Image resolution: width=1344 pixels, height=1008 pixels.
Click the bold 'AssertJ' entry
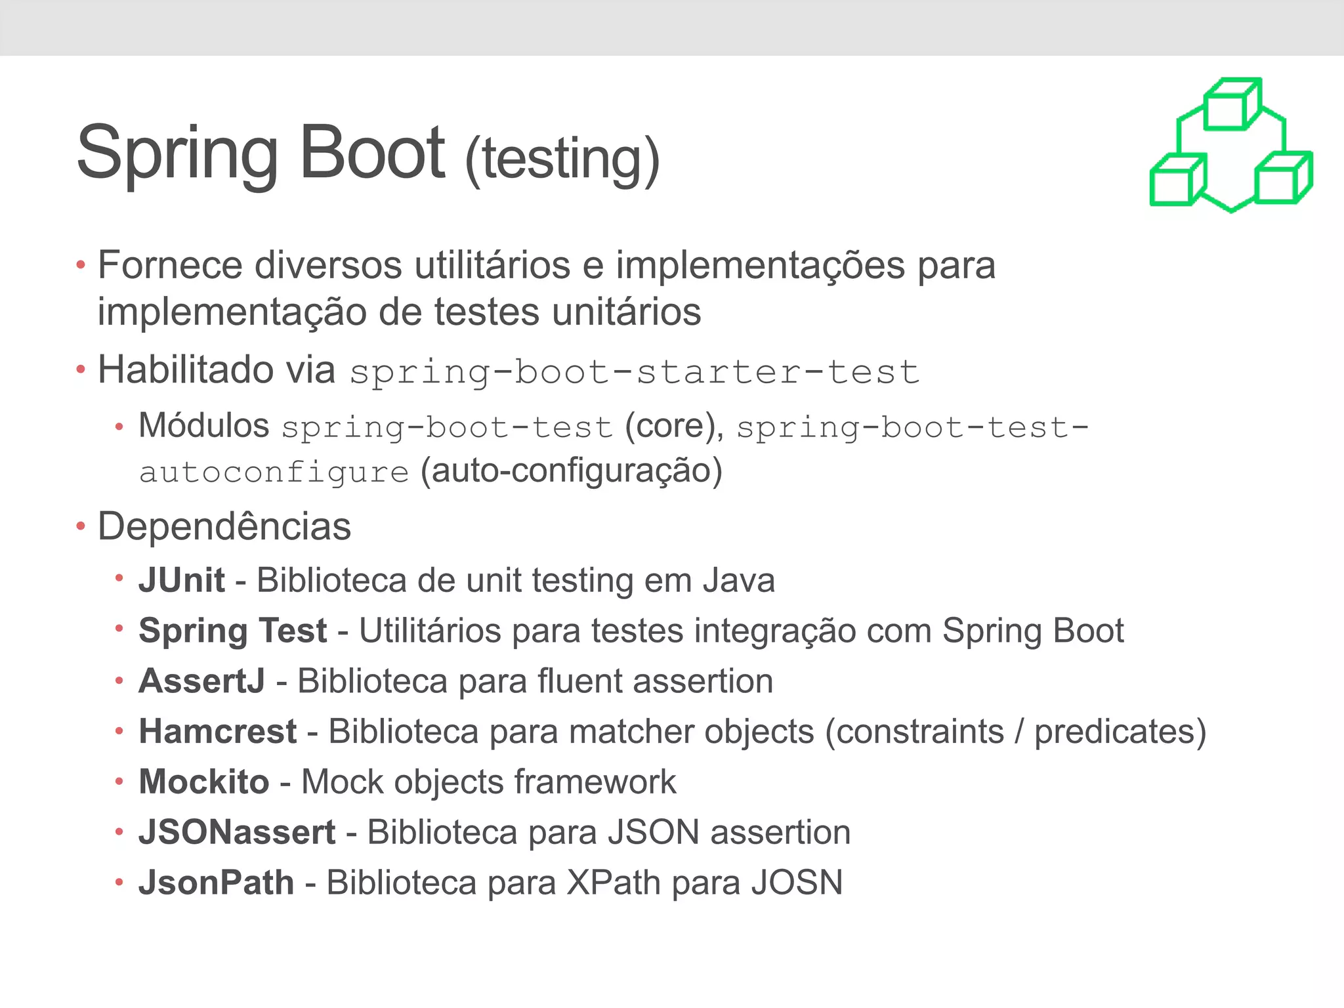(202, 681)
